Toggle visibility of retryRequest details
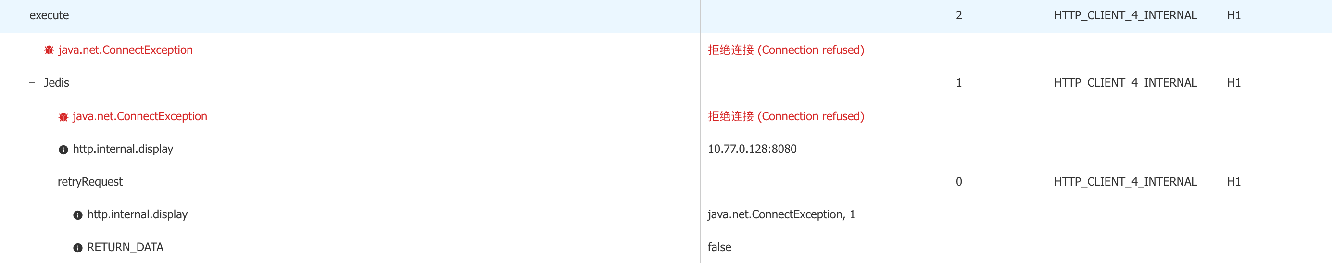1332x277 pixels. click(90, 181)
